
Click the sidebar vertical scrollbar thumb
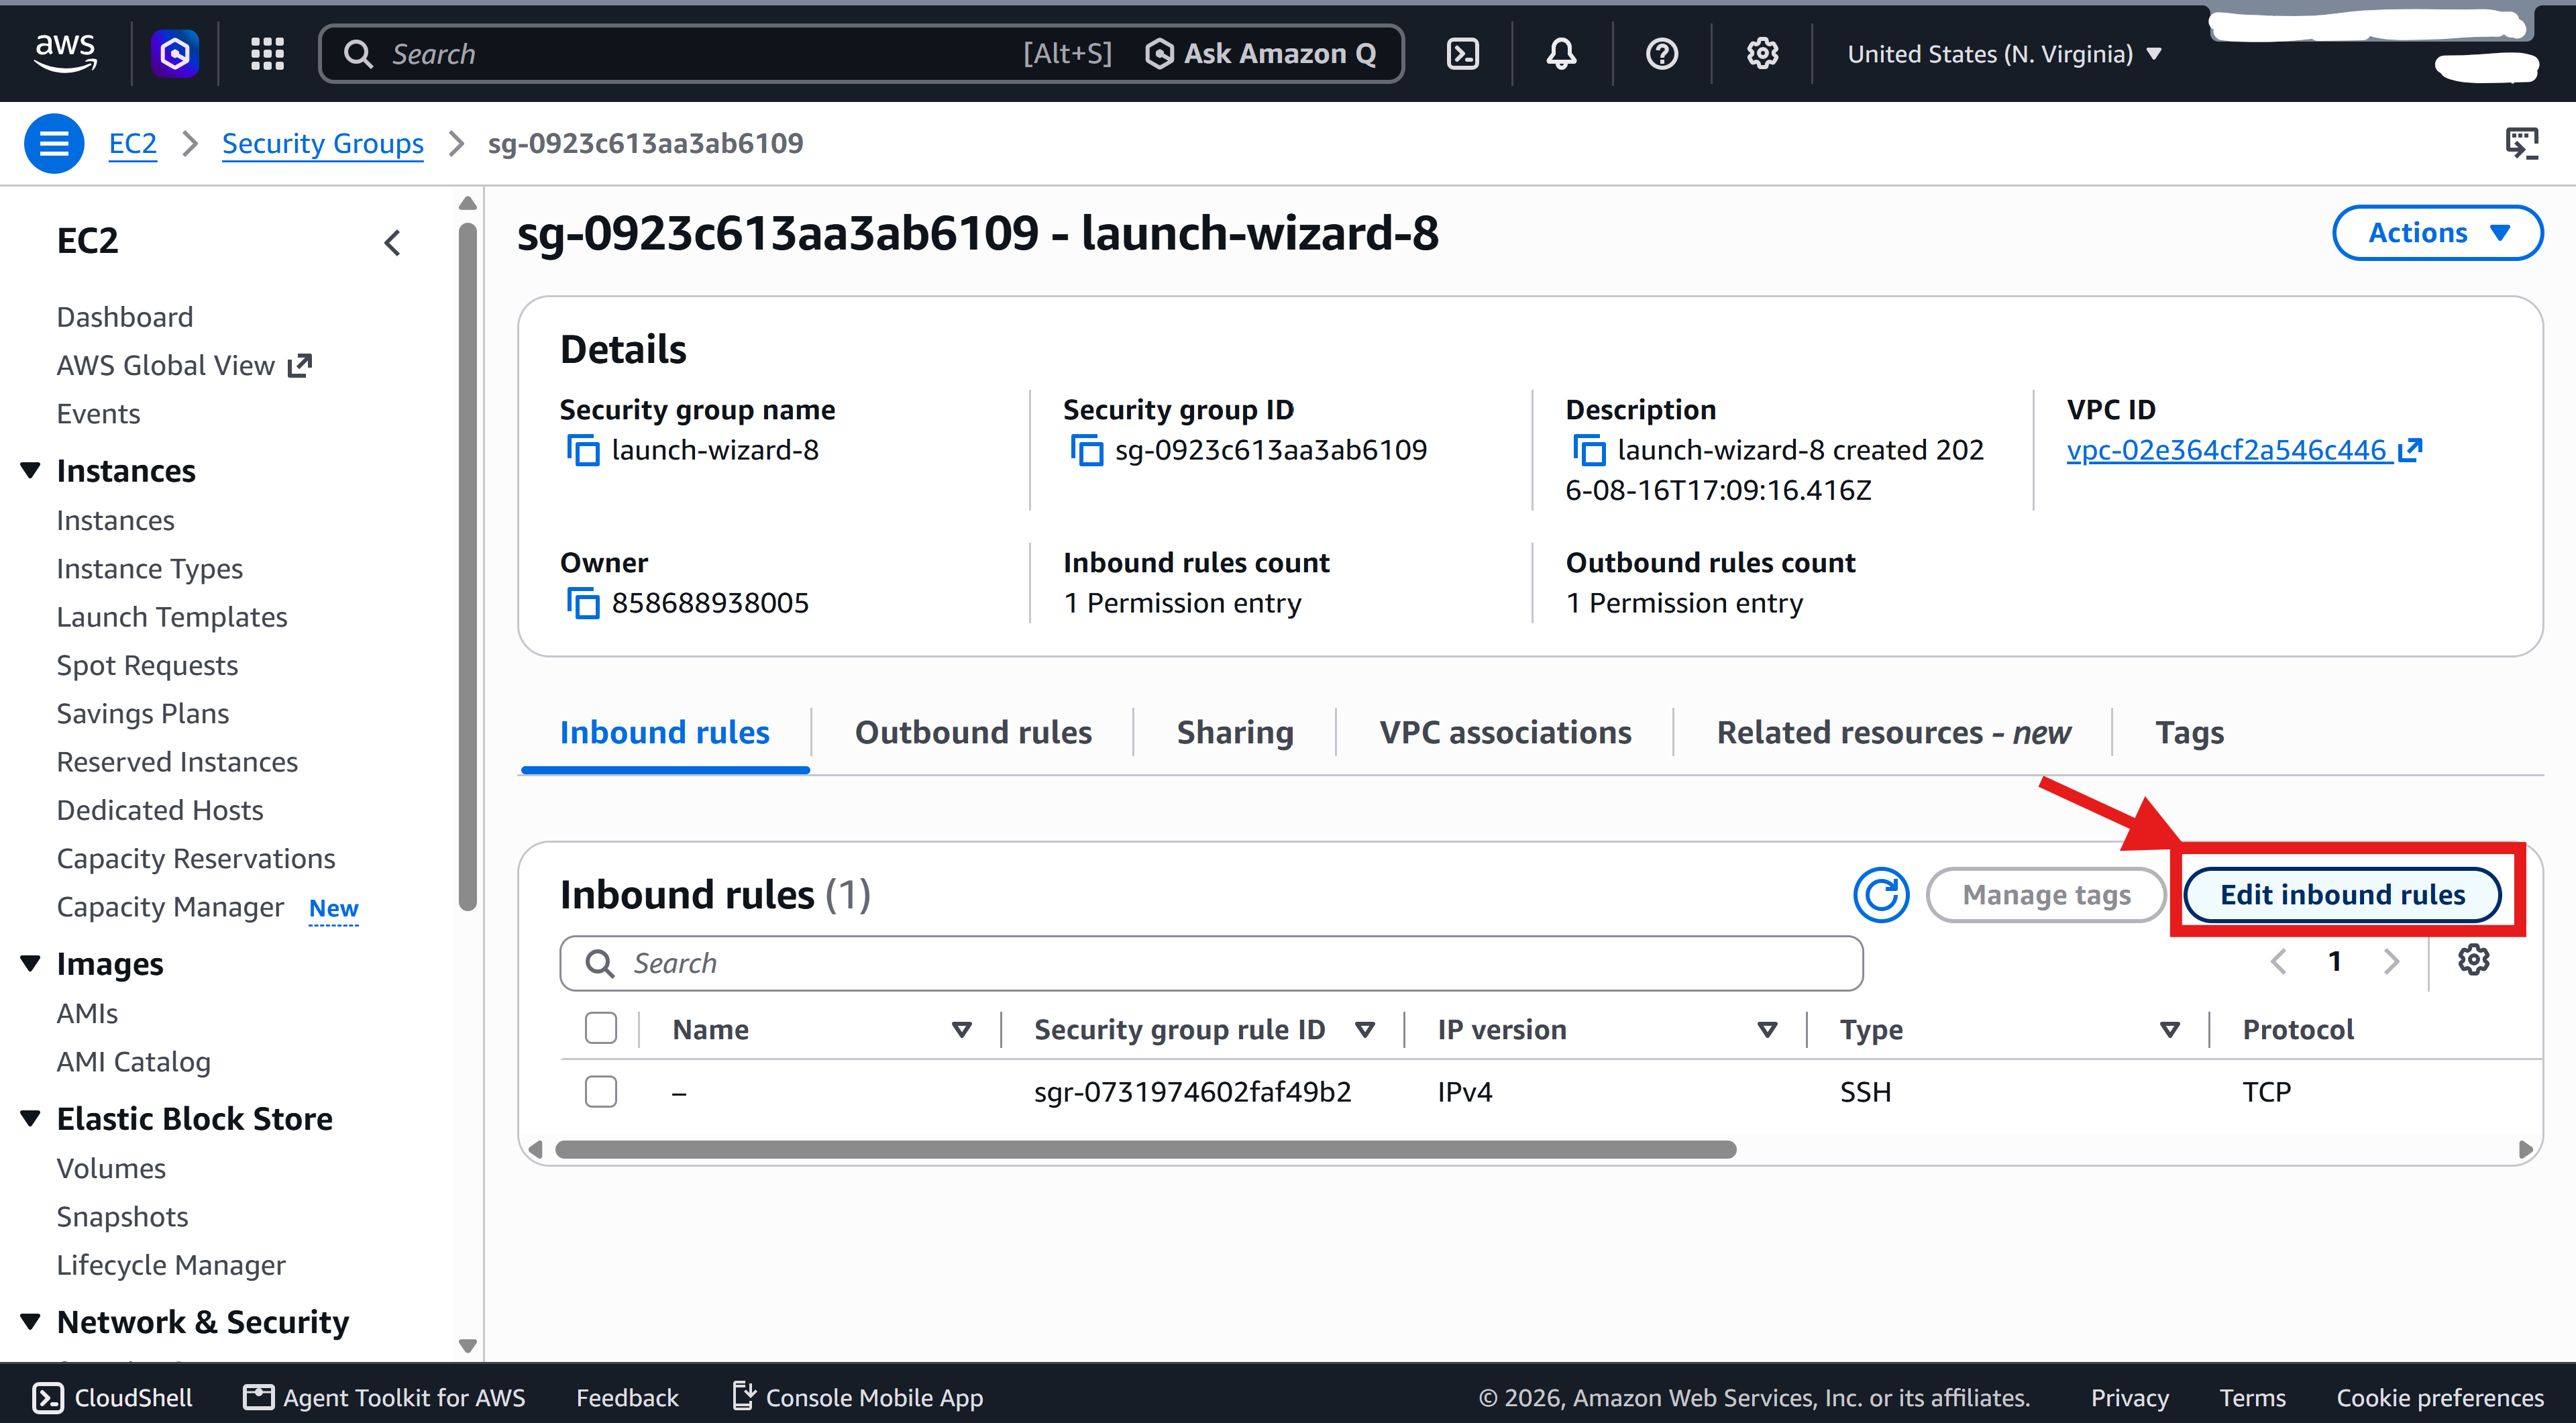tap(467, 567)
